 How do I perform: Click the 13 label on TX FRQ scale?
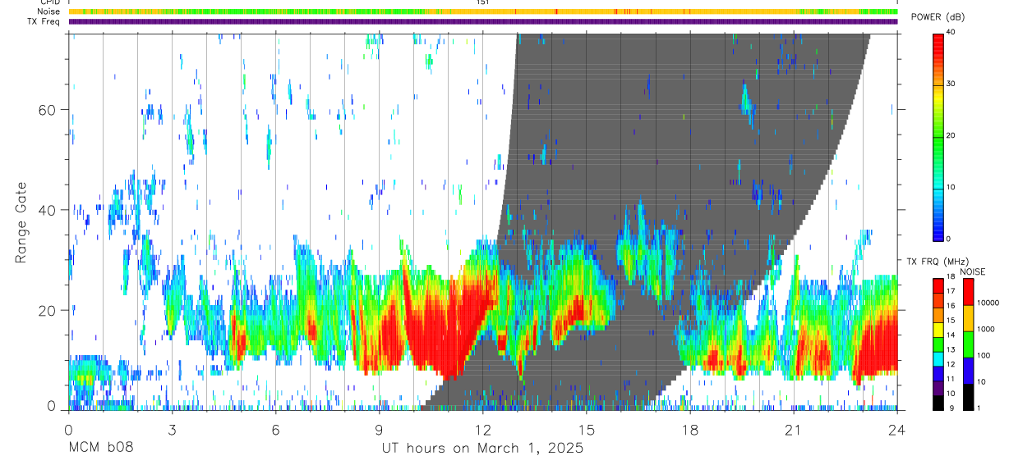[950, 349]
